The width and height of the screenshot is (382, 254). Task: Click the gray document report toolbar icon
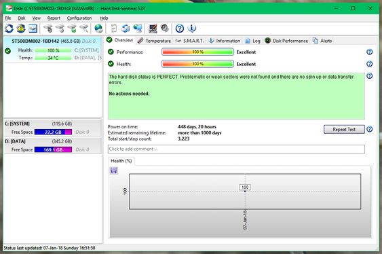114,29
